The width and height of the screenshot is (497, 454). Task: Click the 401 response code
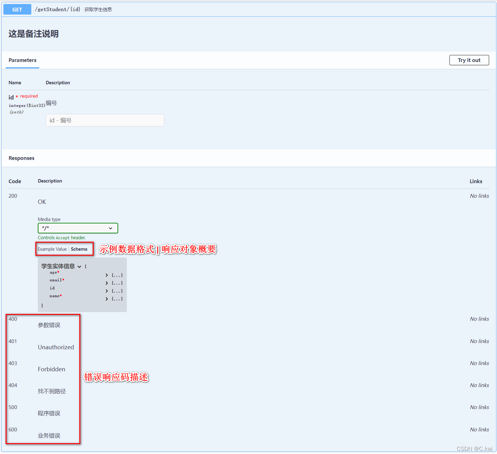coord(13,341)
